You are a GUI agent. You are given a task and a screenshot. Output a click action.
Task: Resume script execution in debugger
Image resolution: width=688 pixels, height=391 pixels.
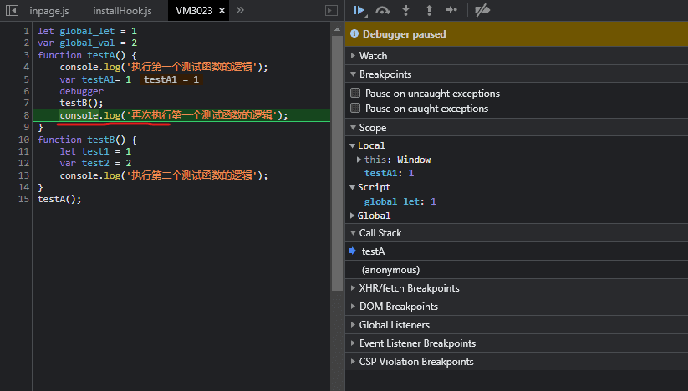pyautogui.click(x=359, y=10)
